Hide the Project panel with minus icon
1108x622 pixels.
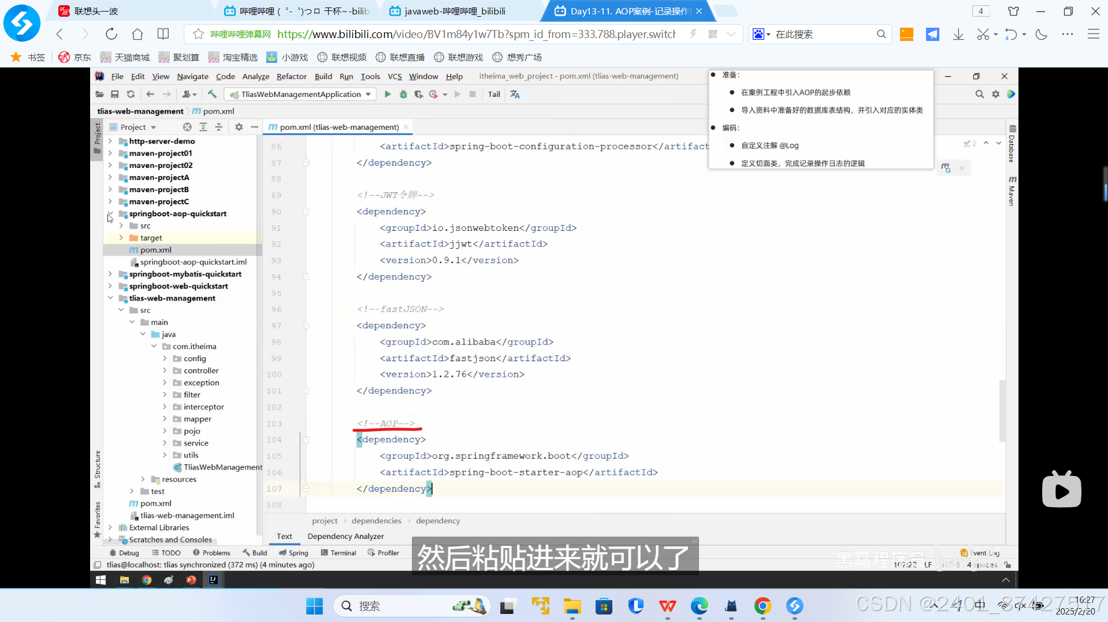pos(254,127)
